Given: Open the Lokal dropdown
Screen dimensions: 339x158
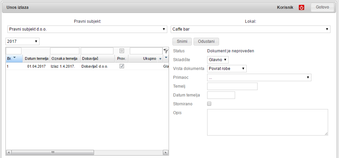Looking at the screenshot, I should [x=250, y=29].
